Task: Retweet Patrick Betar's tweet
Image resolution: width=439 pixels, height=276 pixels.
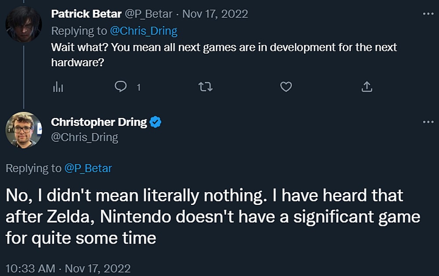Action: click(x=205, y=87)
